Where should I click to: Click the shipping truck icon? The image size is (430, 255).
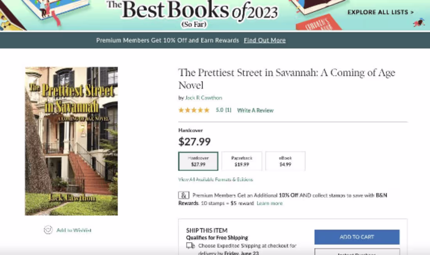(x=190, y=246)
